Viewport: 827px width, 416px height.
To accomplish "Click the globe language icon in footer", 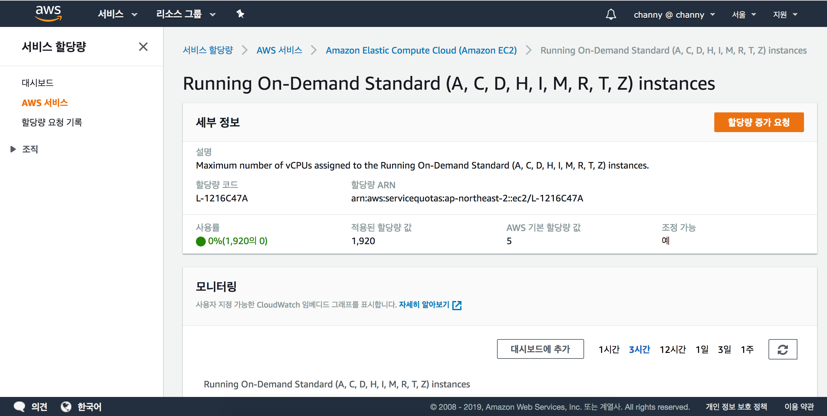I will [66, 406].
